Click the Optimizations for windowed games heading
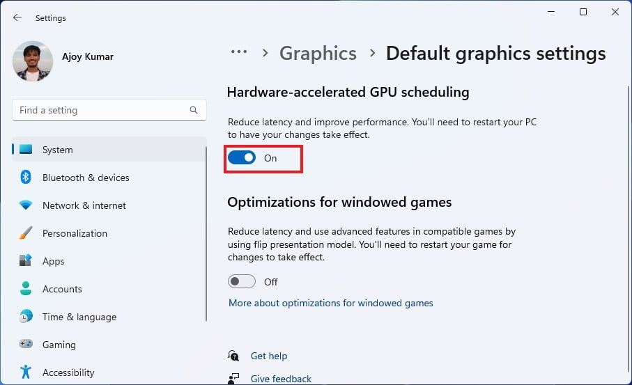The width and height of the screenshot is (632, 385). click(339, 202)
